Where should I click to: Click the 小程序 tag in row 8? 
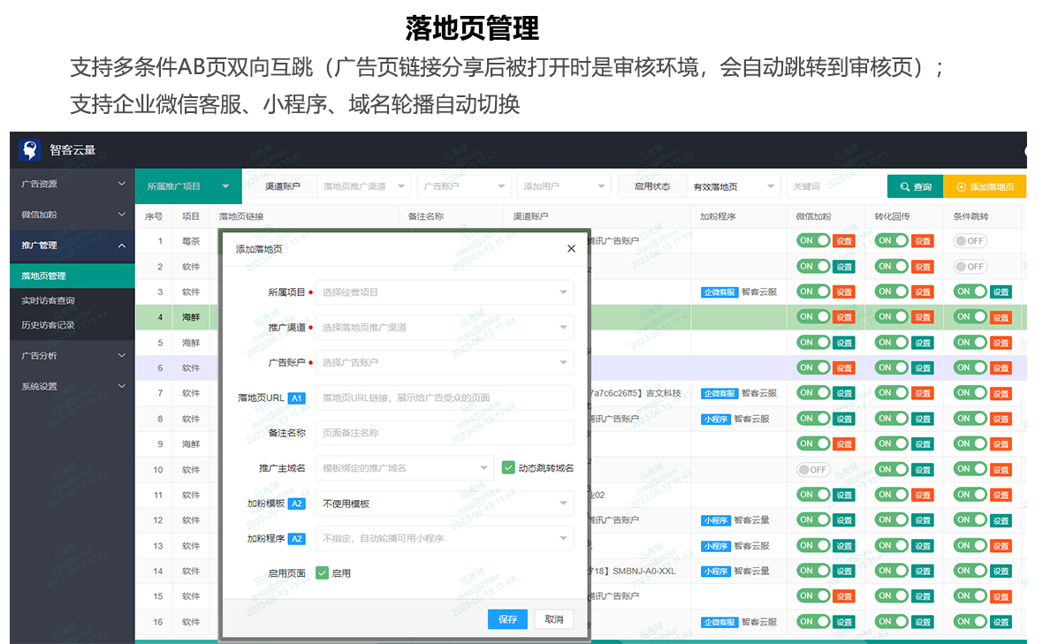tap(715, 419)
